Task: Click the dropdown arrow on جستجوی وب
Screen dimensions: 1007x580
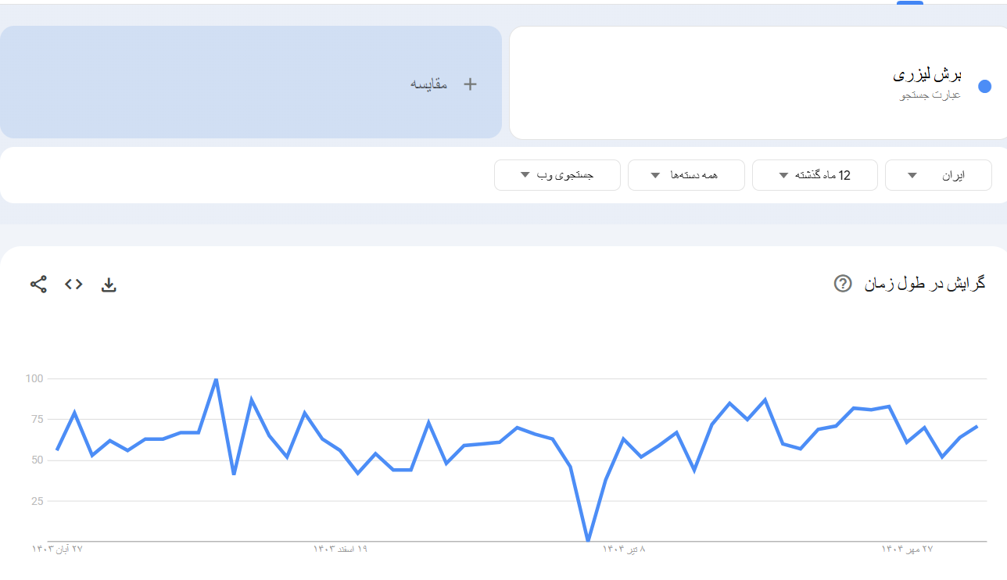Action: coord(525,175)
